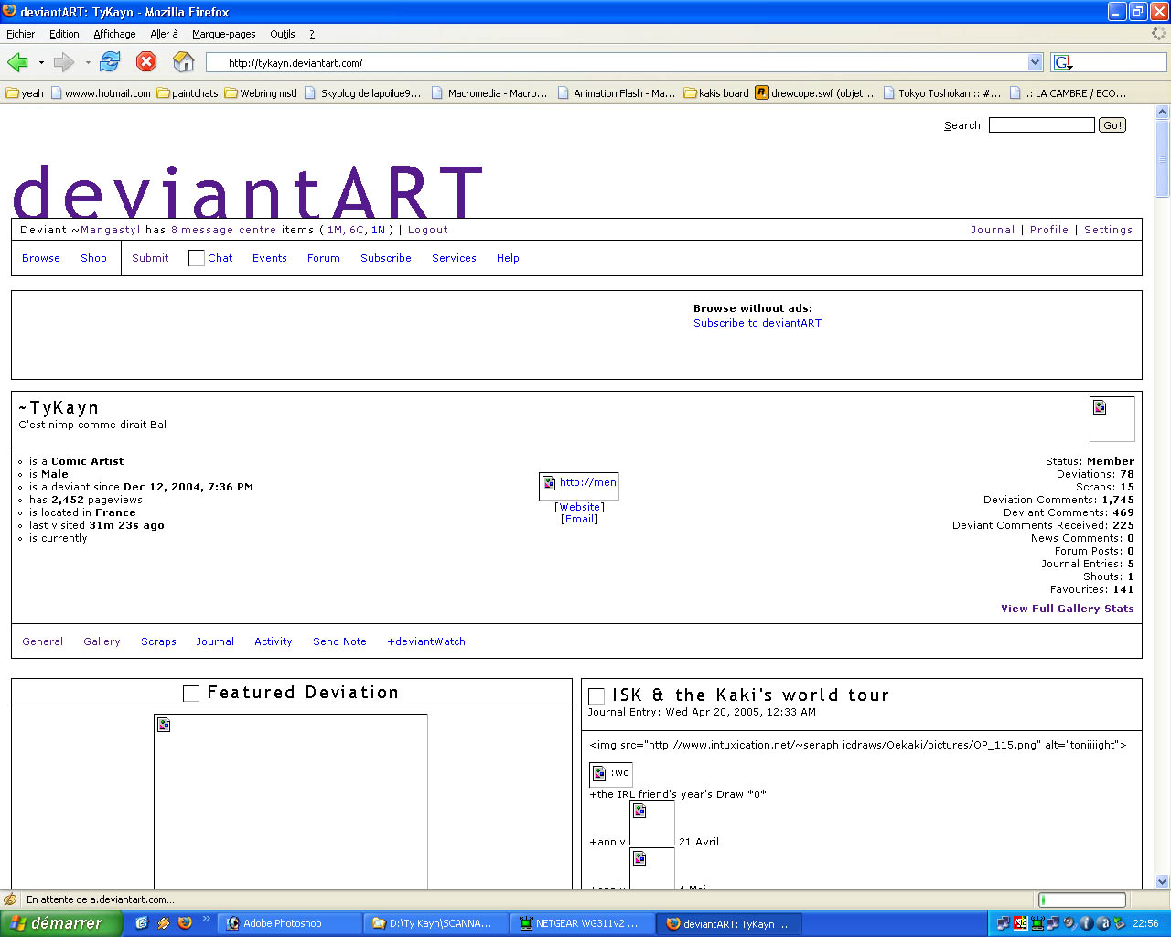Open the kakis board bookmark folder

pyautogui.click(x=716, y=93)
